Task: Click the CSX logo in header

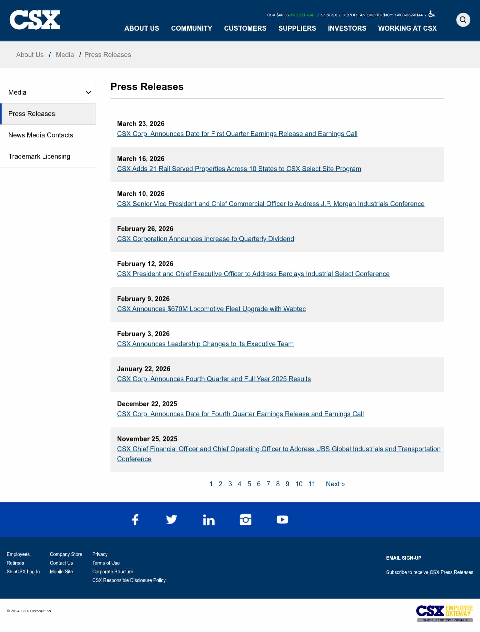Action: point(35,20)
